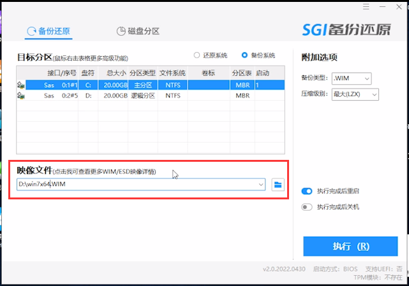Click the 分区类型 column header
This screenshot has height=286, width=409.
click(143, 73)
